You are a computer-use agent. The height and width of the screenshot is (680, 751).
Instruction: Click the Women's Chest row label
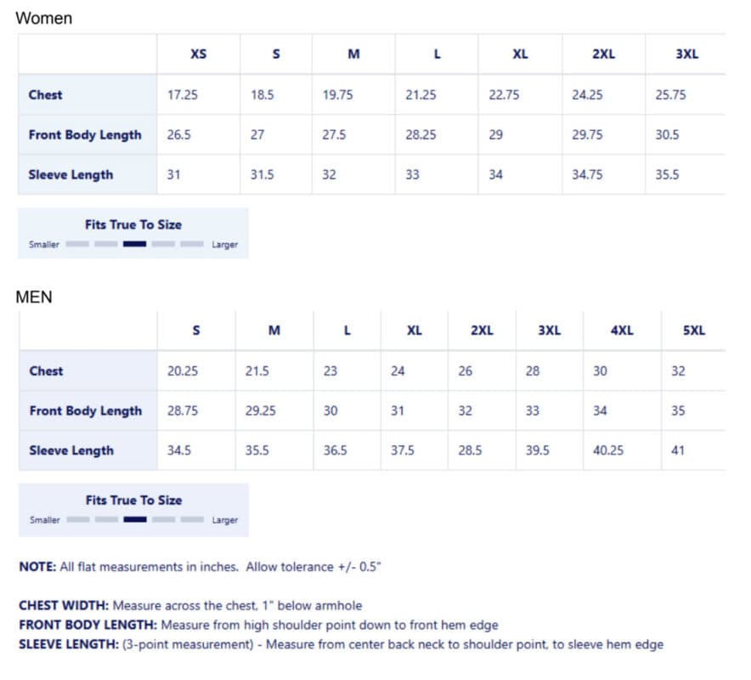[x=46, y=95]
